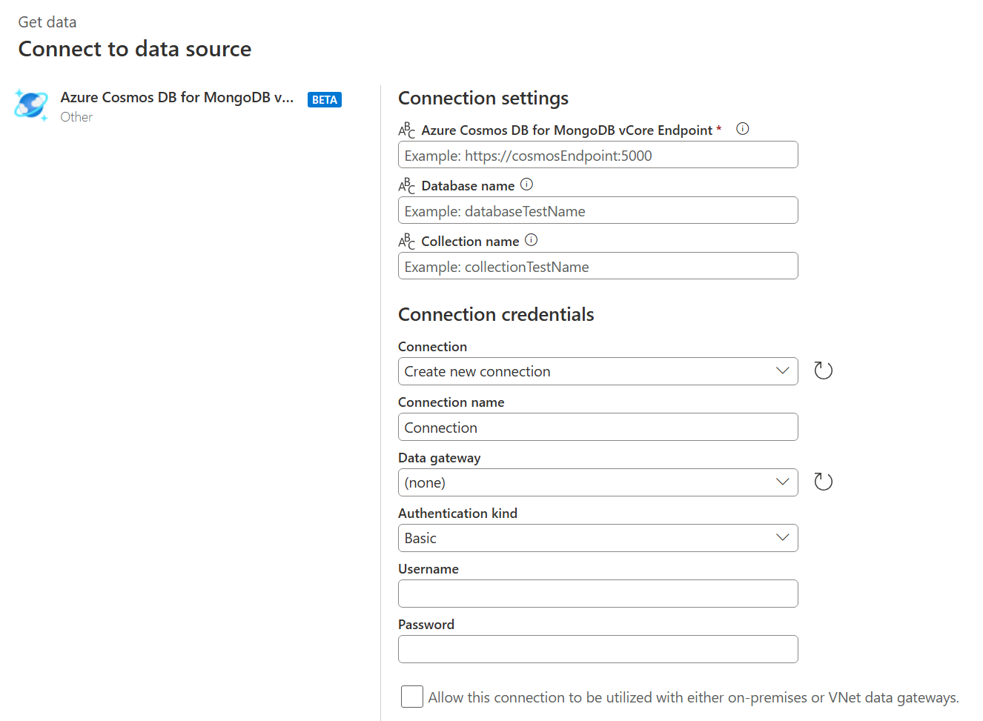Click the Database name text box

click(598, 211)
